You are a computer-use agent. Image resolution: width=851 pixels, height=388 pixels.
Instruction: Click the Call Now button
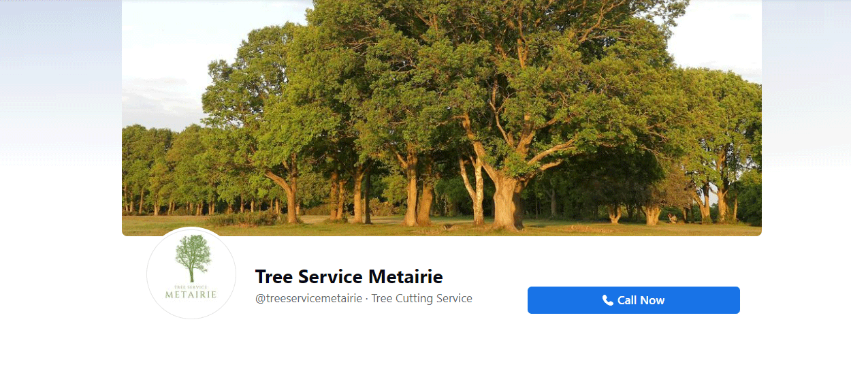coord(633,300)
